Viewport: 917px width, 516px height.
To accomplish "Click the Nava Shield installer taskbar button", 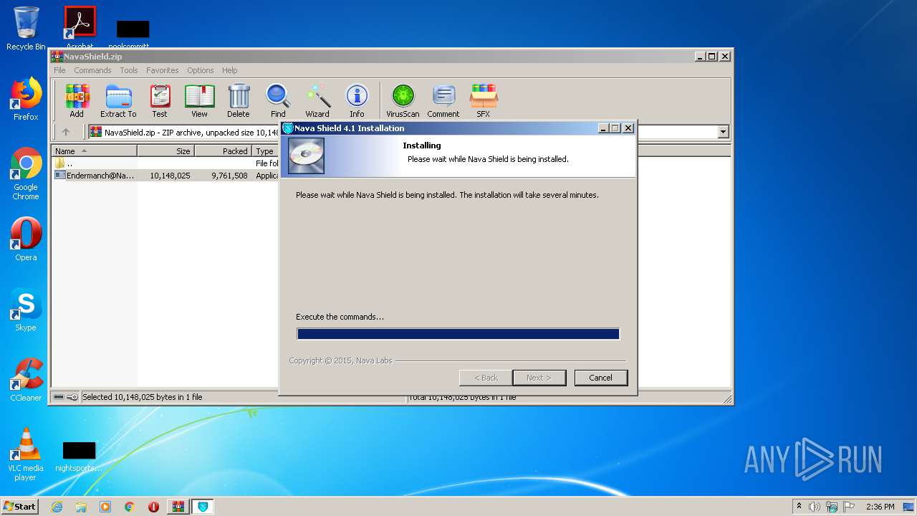I will click(203, 507).
